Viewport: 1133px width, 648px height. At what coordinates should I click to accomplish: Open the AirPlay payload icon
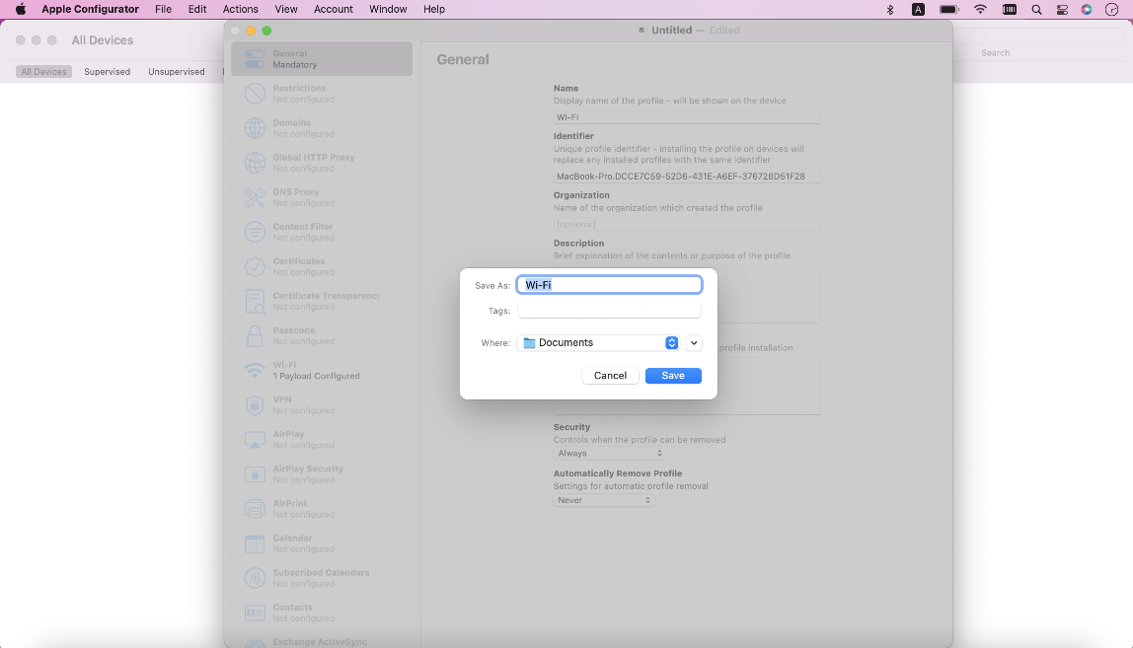point(255,440)
